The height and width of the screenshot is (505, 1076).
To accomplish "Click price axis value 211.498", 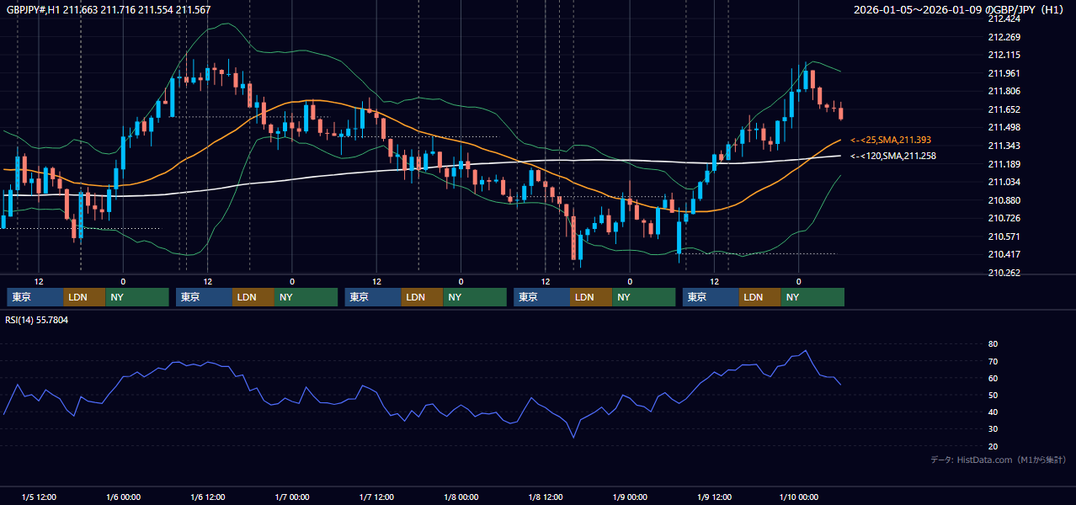I will pos(1004,127).
